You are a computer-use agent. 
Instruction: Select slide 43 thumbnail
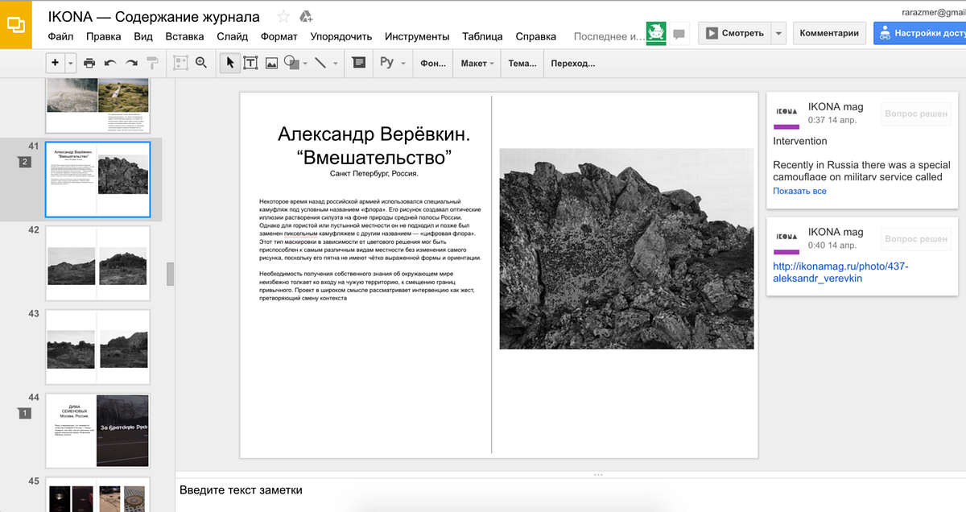point(98,346)
